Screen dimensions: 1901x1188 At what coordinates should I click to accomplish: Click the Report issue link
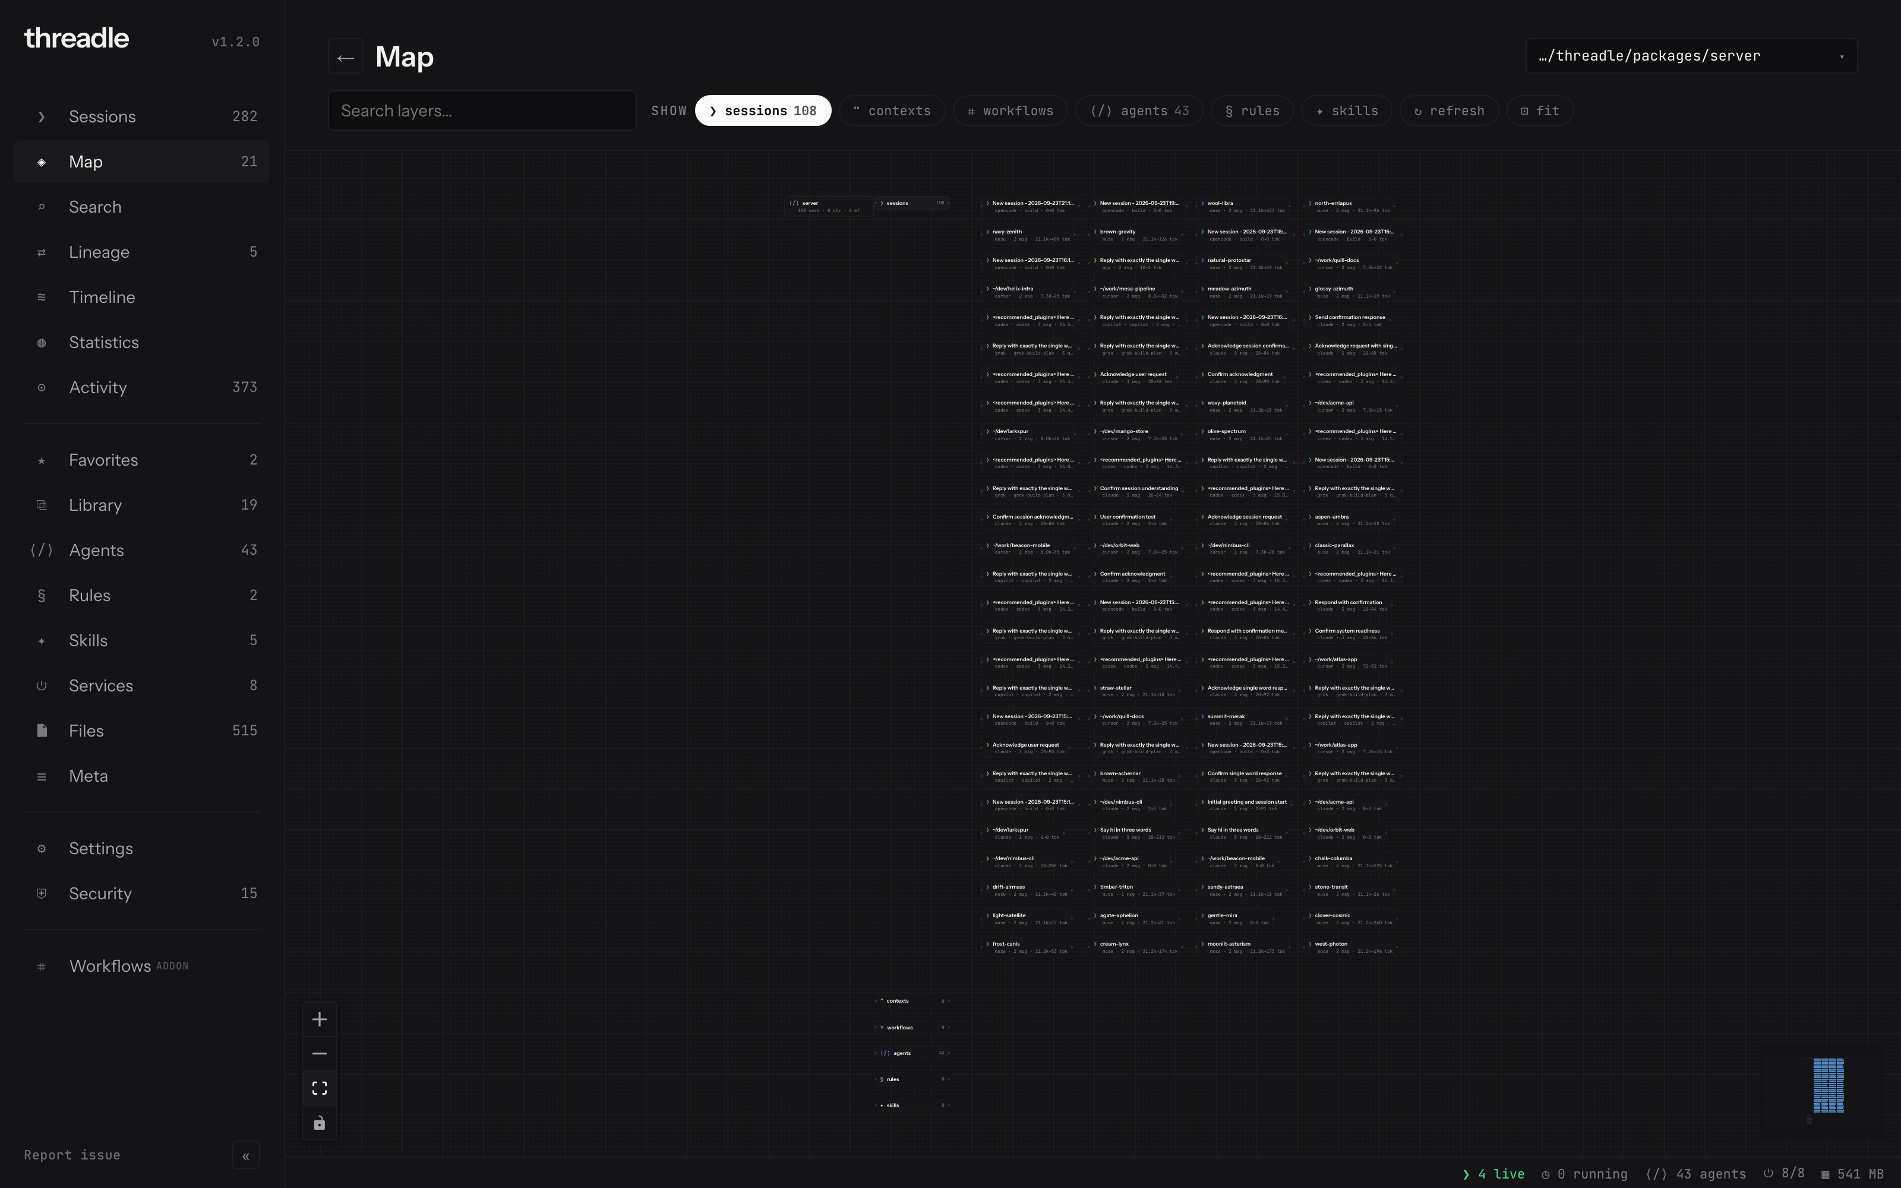point(72,1155)
